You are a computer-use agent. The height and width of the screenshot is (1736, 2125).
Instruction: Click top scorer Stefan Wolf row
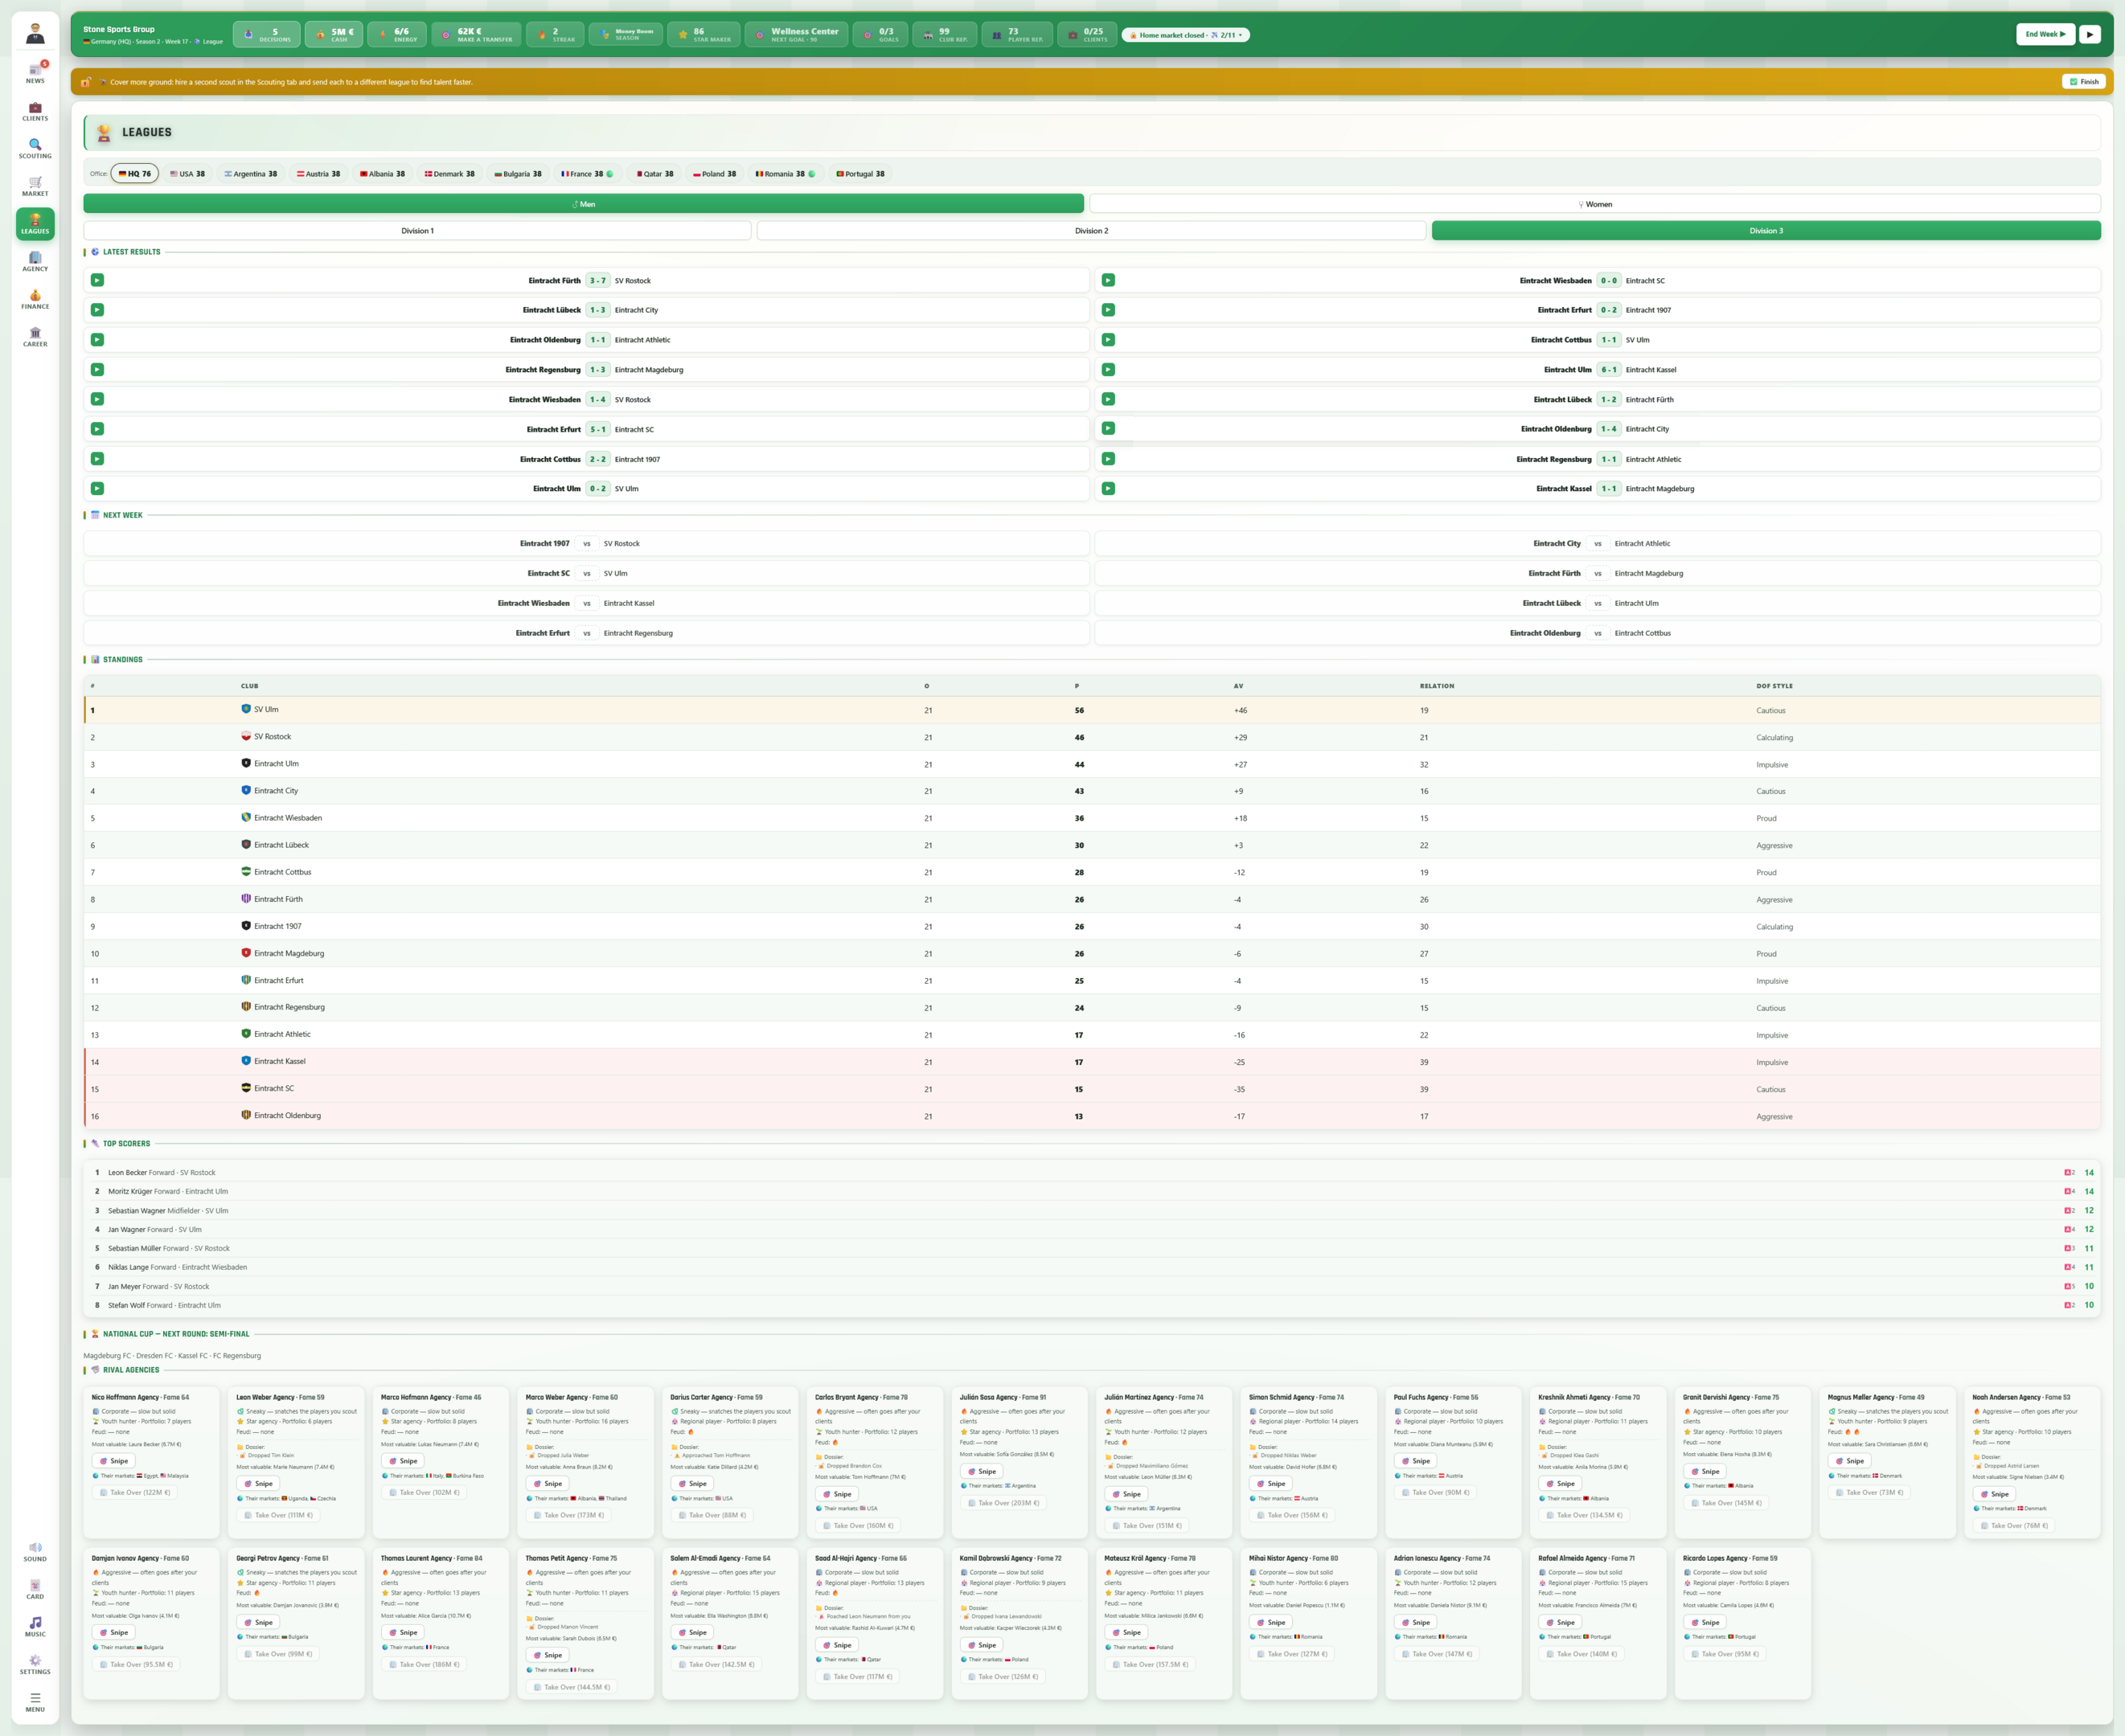pos(1093,1305)
